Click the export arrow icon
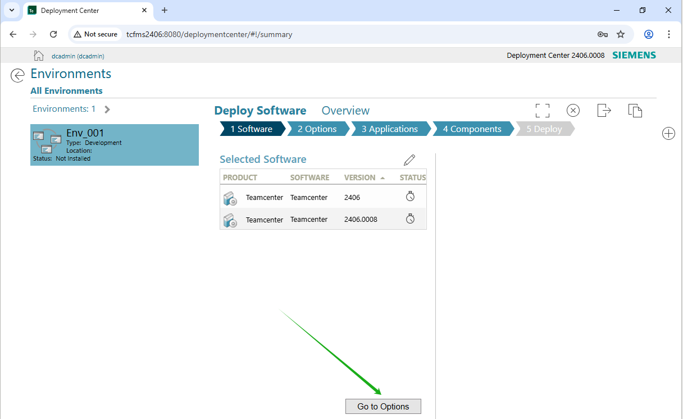The width and height of the screenshot is (683, 419). (x=604, y=110)
